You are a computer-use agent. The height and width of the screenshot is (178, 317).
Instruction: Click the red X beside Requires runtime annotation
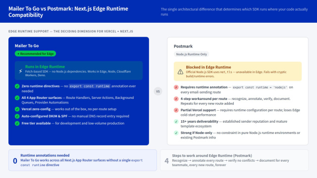[176, 87]
